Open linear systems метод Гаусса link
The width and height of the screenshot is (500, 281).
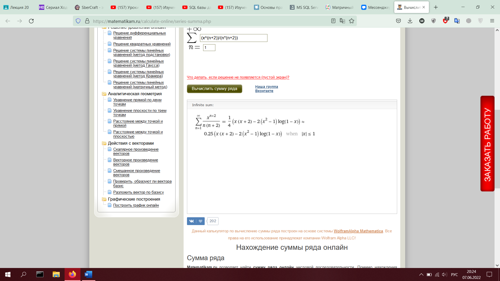pos(139,63)
